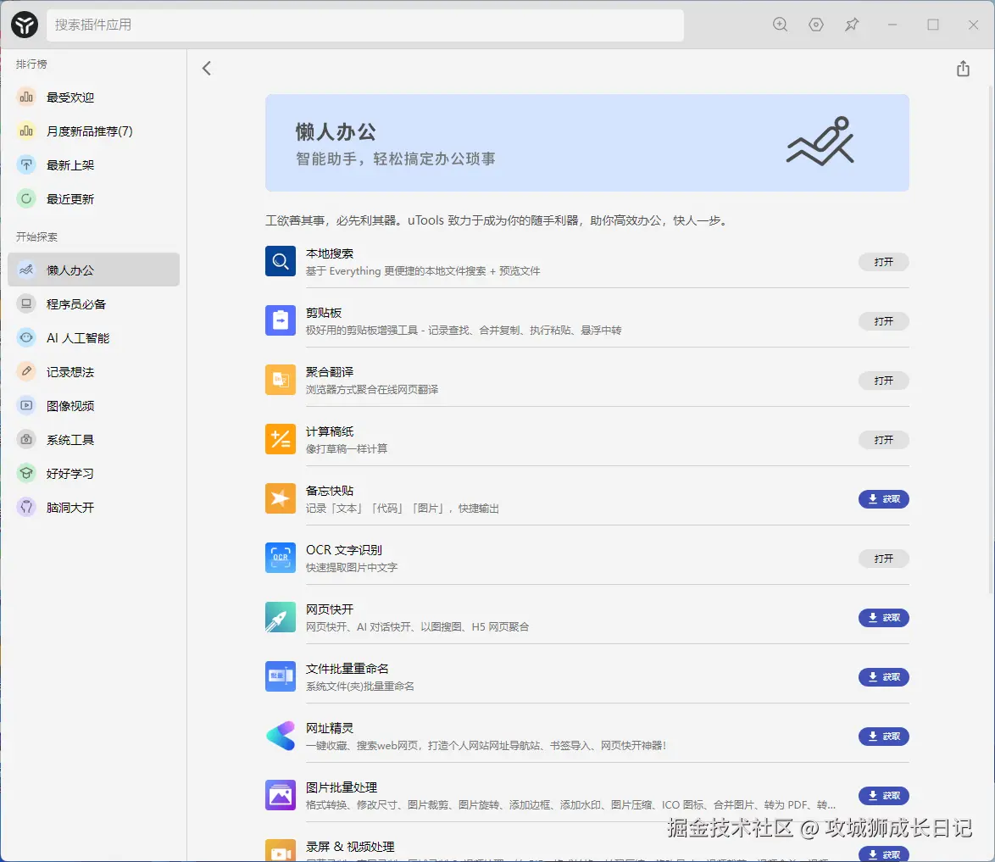Click the OCR 文字识别 plugin icon

click(x=281, y=558)
